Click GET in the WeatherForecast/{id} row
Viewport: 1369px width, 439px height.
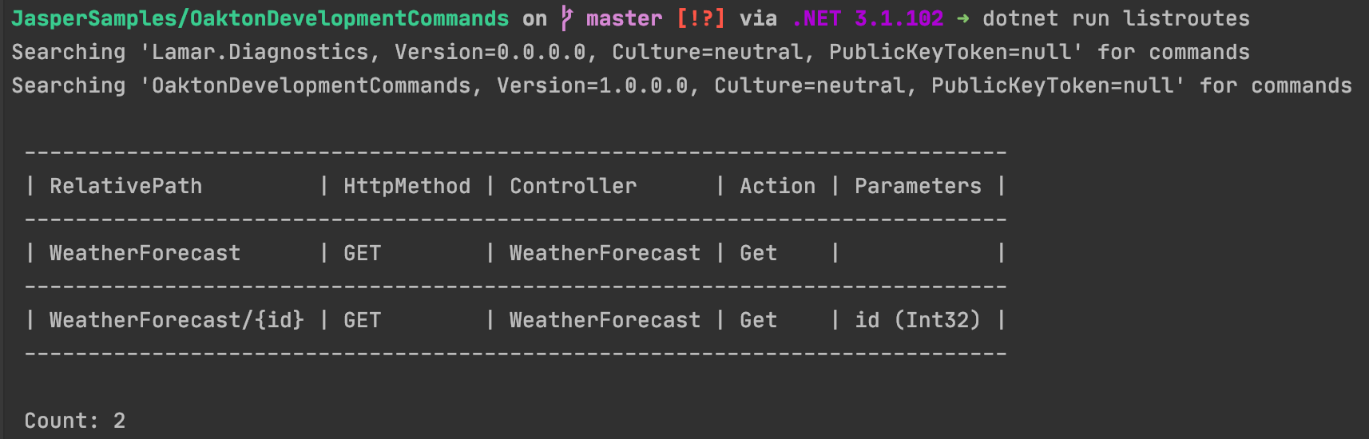[x=362, y=320]
